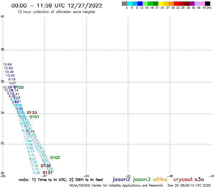Click the cryosat satellite legend label

point(183,179)
